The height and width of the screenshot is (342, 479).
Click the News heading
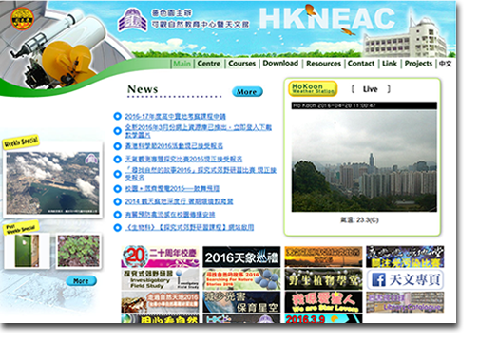143,89
